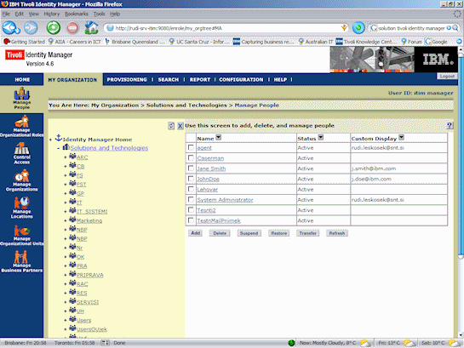Open the Name column sort dropdown

[219, 137]
